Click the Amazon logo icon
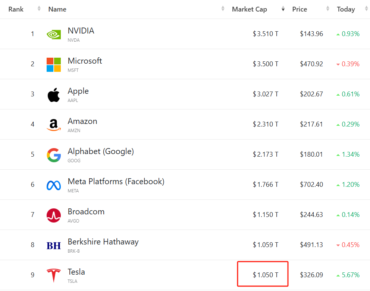Image resolution: width=370 pixels, height=291 pixels. [x=54, y=125]
